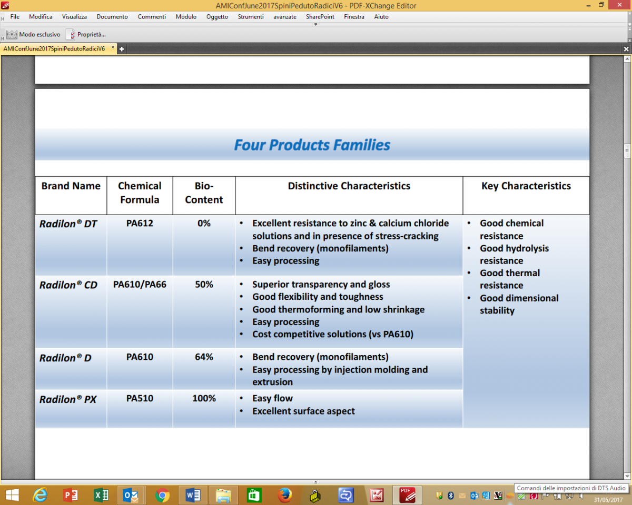Switch to PDF-XChange Editor taskbar button

[x=408, y=495]
